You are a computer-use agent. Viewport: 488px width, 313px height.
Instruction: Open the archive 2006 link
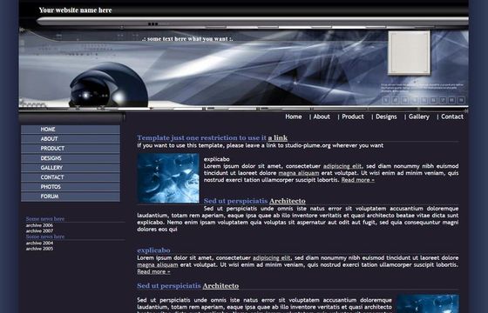(x=39, y=225)
